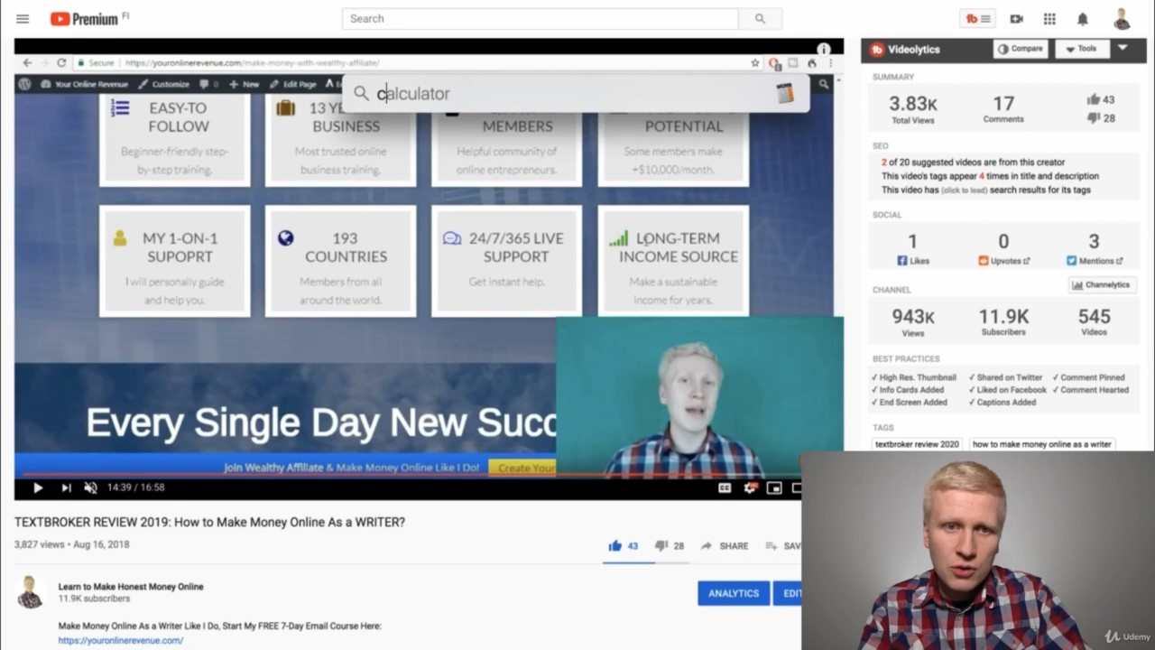Open the ANALYTICS button
The width and height of the screenshot is (1155, 650).
(x=734, y=593)
